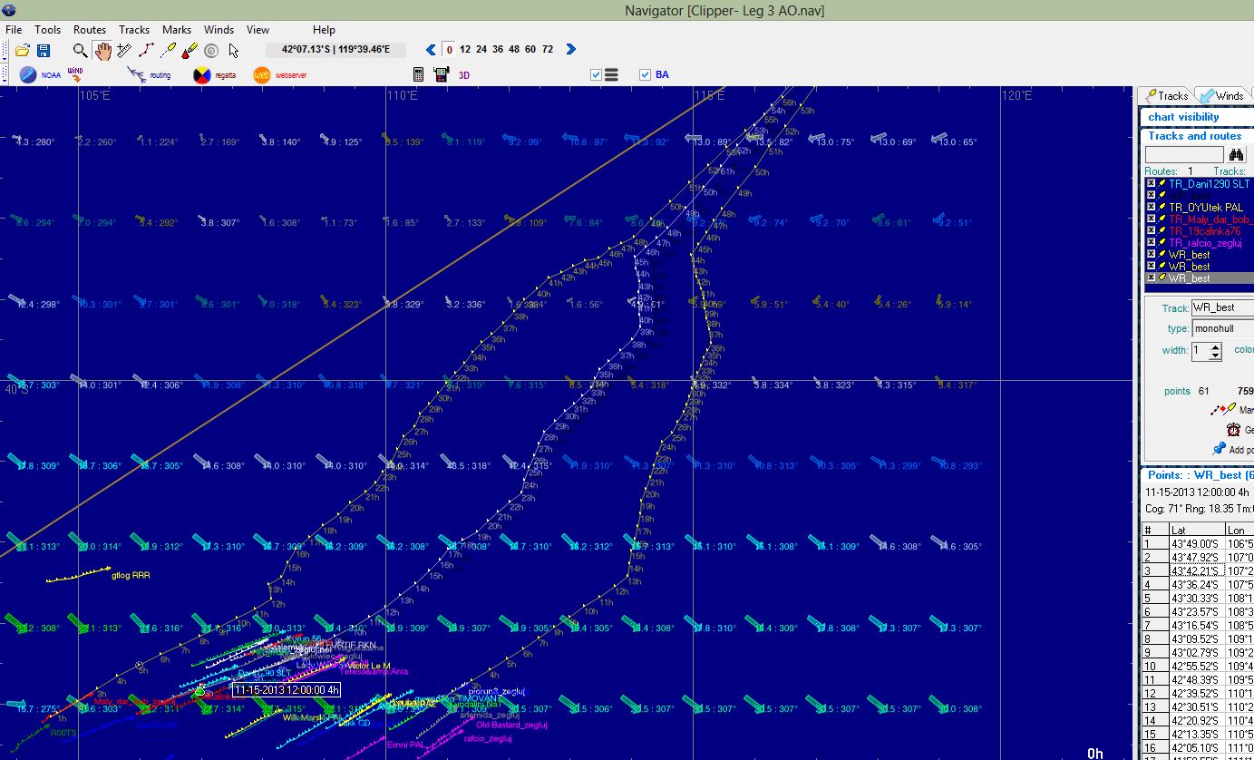This screenshot has width=1254, height=760.
Task: Open the NOAA globe icon
Action: point(28,74)
